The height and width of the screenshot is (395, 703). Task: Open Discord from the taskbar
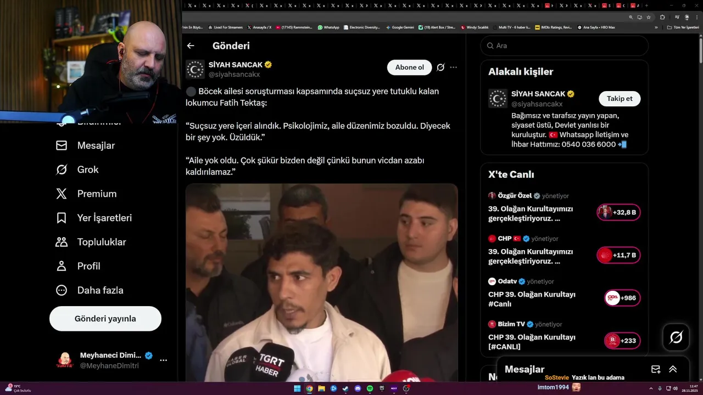pos(358,388)
